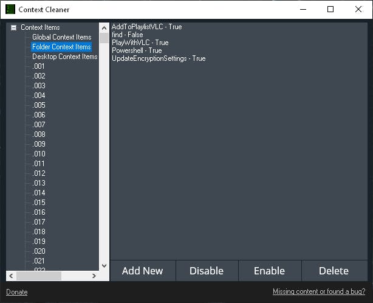Select the PlayWithVLC context item
The image size is (373, 303).
coord(140,43)
